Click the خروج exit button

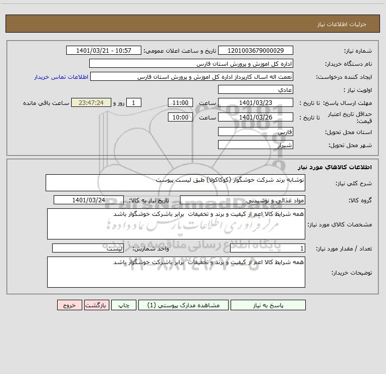click(69, 305)
